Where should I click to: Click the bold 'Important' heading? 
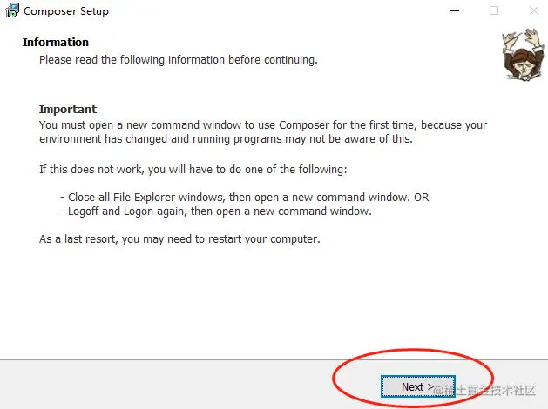point(68,110)
